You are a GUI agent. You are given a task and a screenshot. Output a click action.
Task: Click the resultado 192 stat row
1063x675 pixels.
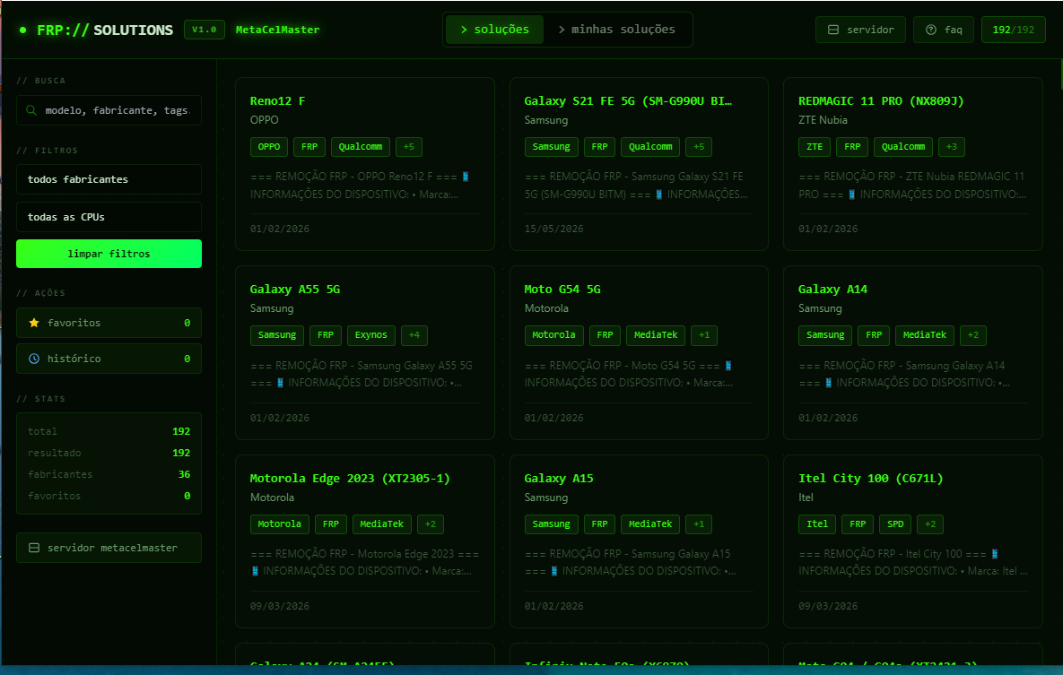(109, 453)
